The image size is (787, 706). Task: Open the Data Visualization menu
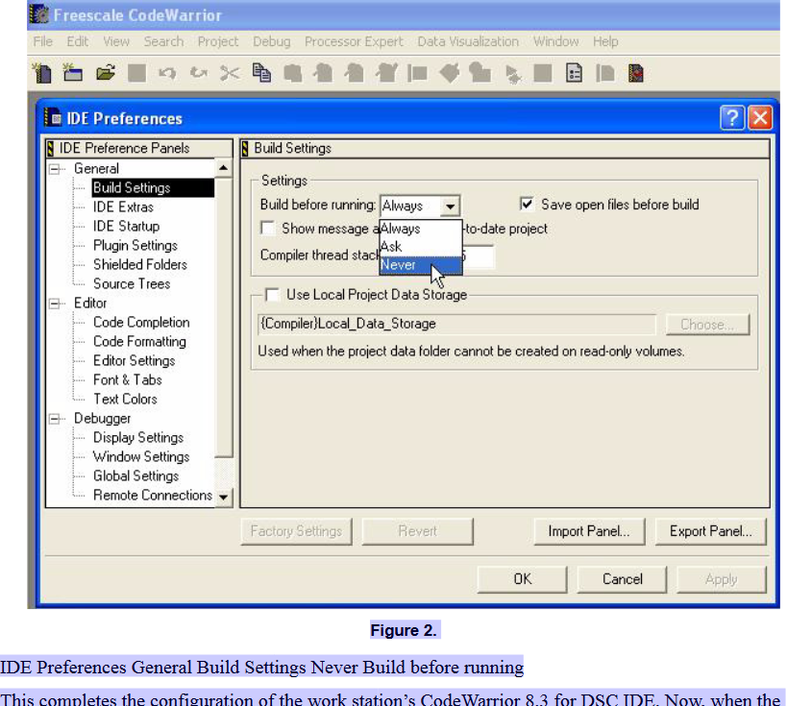(468, 41)
